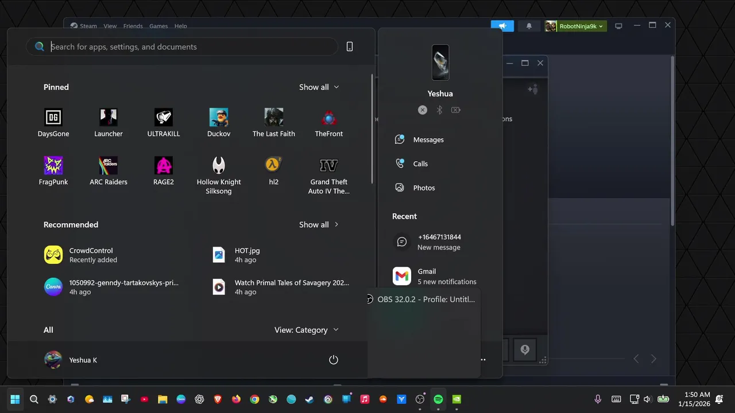Open the View: Category dropdown
This screenshot has width=735, height=413.
[x=307, y=330]
